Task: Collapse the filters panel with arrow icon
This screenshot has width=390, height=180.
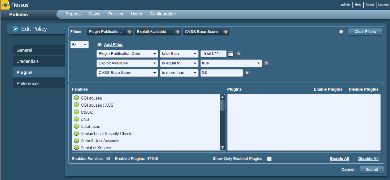Action: (x=341, y=32)
